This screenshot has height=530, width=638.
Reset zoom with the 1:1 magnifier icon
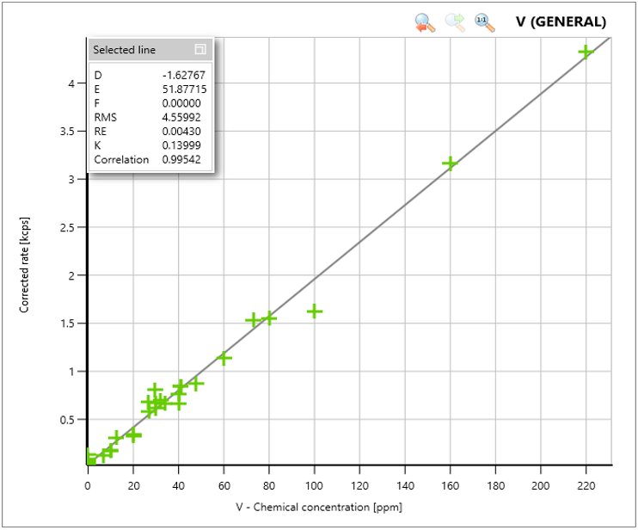click(x=485, y=23)
